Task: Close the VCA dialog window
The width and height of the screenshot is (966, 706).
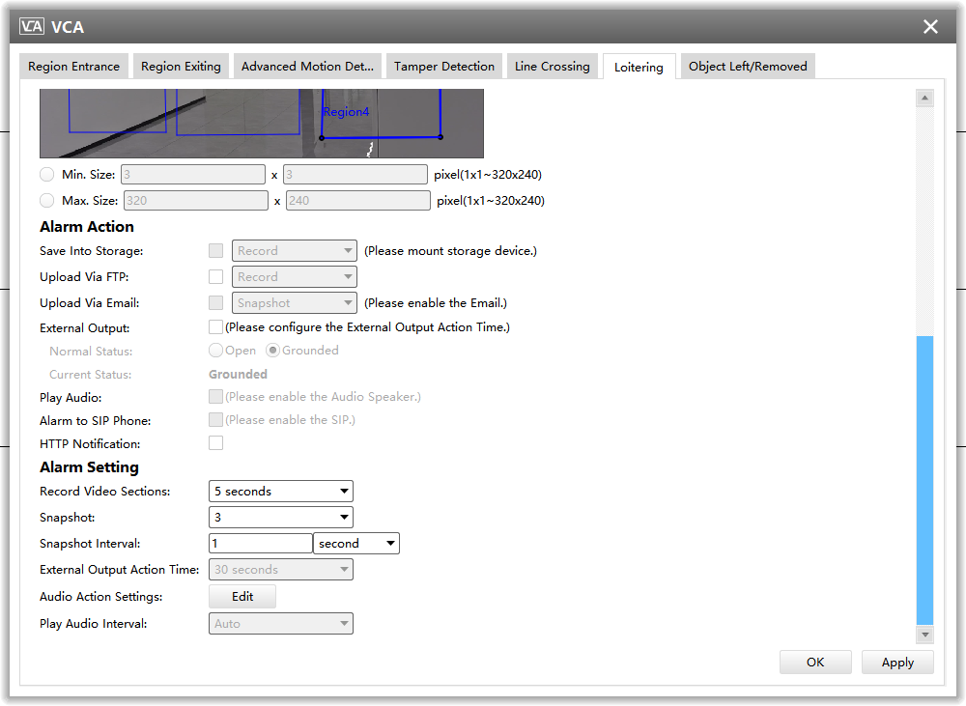Action: click(930, 27)
